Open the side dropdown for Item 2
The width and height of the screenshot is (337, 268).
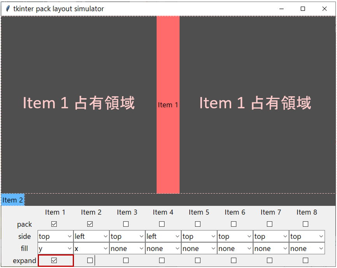click(x=91, y=236)
